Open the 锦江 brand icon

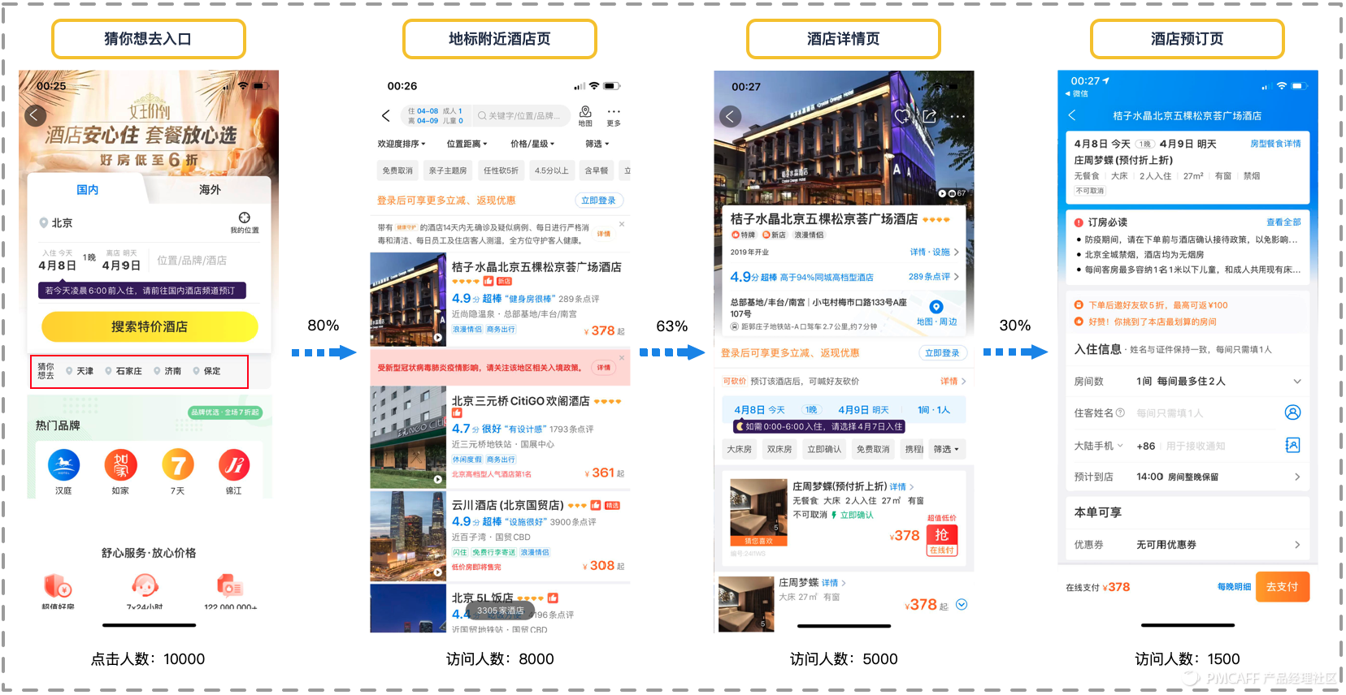[234, 465]
